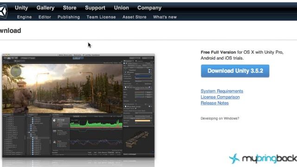The image size is (297, 167).
Task: Open the License Comparison link
Action: (x=220, y=97)
